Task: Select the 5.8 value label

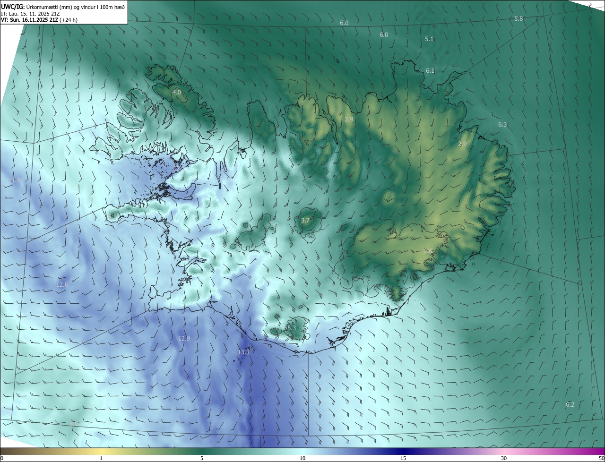Action: point(519,18)
